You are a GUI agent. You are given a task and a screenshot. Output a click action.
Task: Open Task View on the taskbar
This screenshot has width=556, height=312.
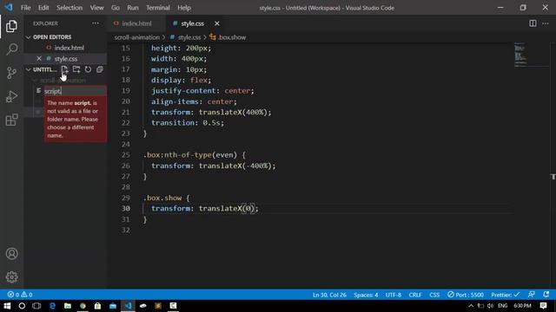(x=36, y=306)
